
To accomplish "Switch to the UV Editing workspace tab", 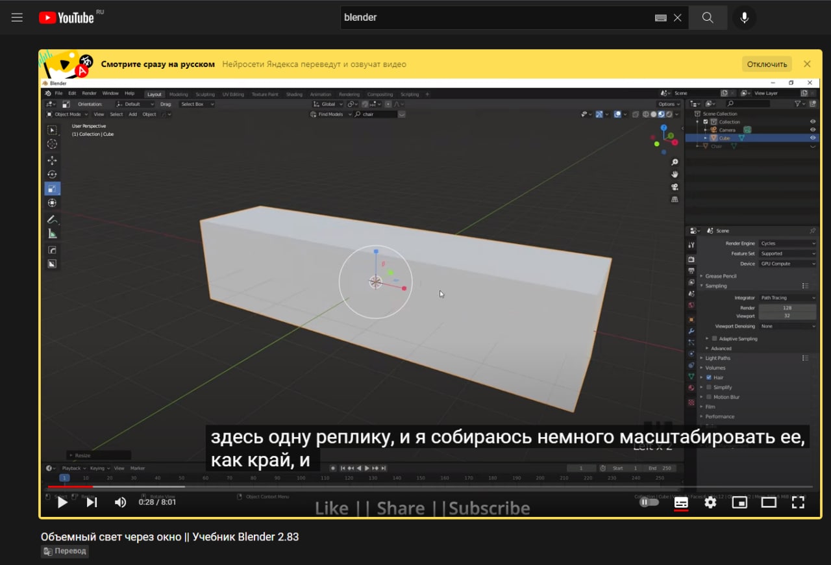I will click(233, 94).
